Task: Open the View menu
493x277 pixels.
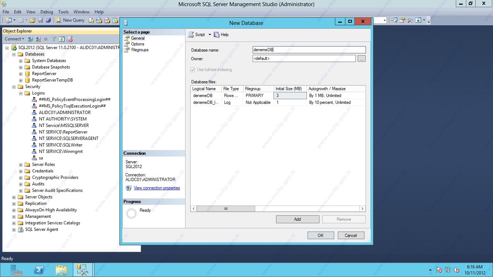Action: pos(31,12)
